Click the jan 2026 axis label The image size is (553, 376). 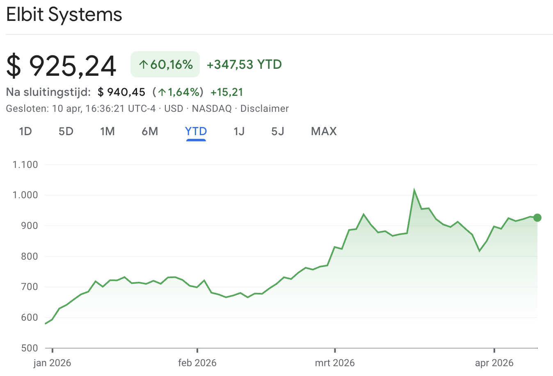[52, 363]
